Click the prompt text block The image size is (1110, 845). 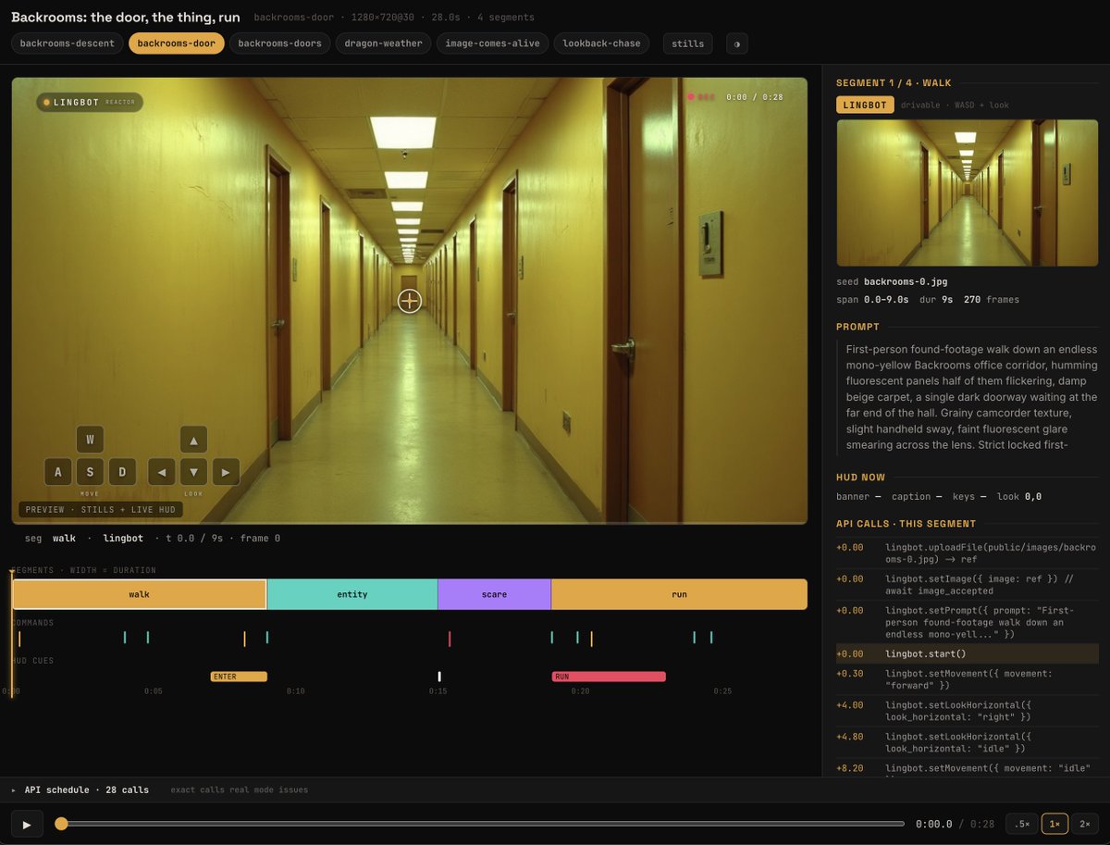pyautogui.click(x=968, y=397)
